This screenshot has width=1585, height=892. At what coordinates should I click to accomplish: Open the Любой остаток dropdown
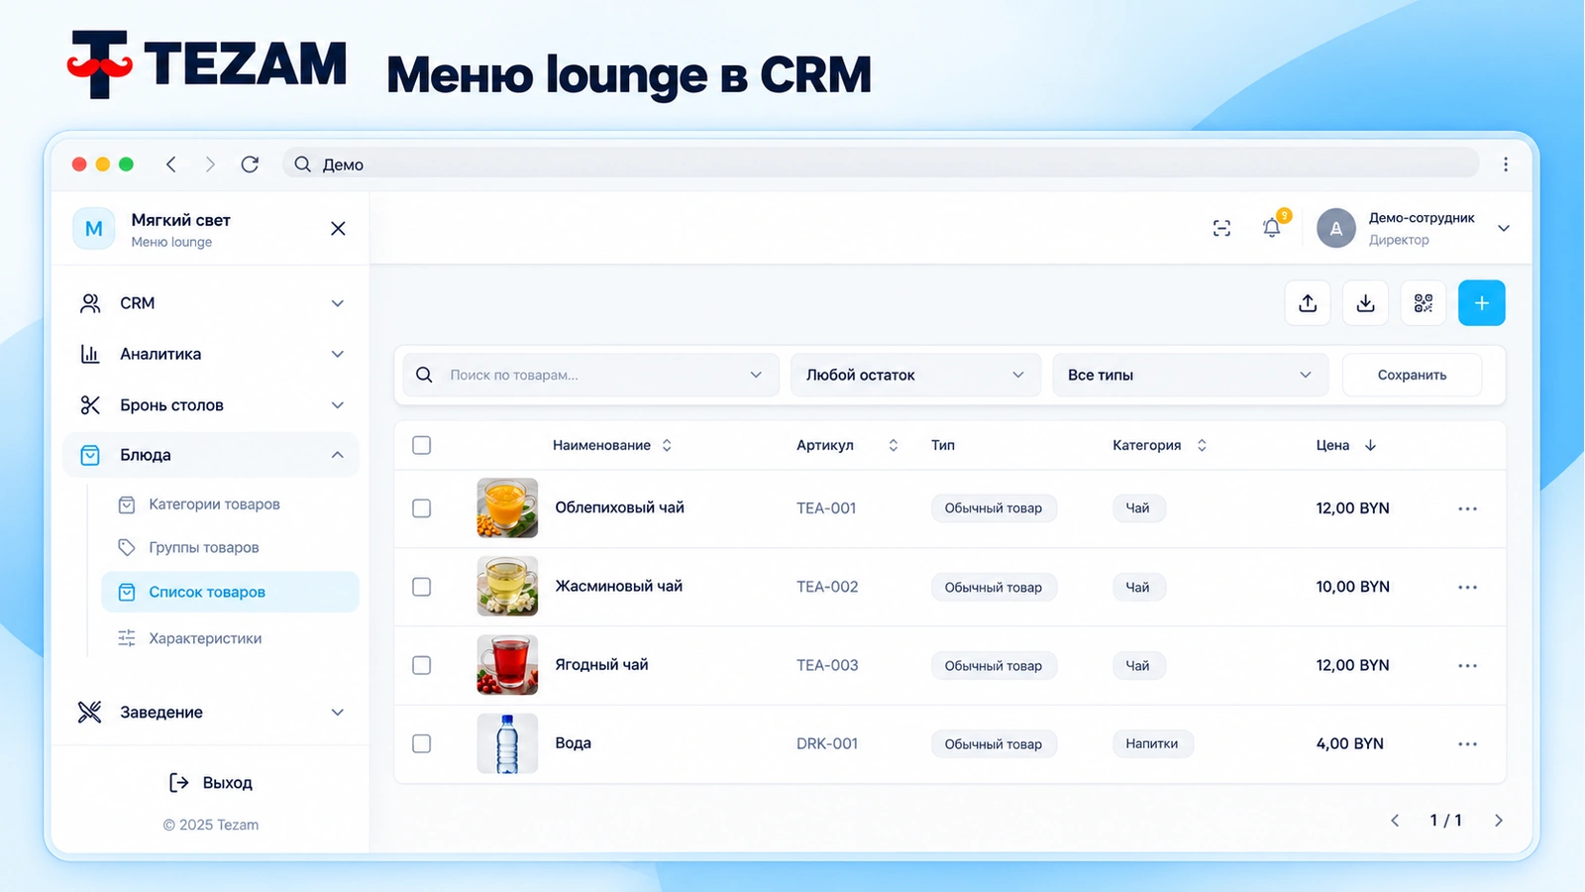pos(915,375)
